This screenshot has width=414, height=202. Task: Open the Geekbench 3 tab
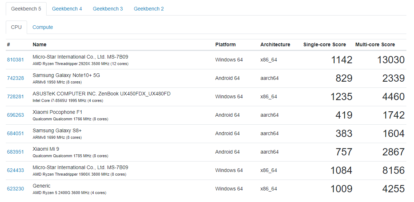click(108, 9)
